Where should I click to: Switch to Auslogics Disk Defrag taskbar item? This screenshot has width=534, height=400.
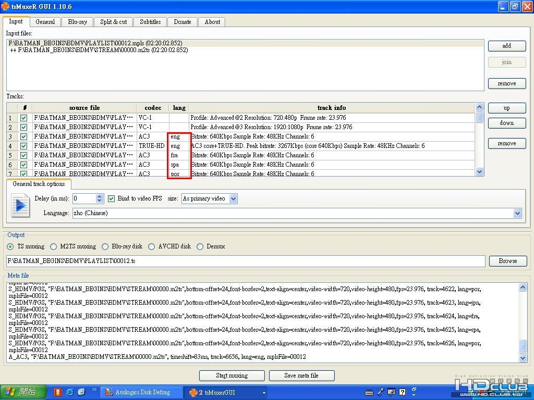coord(141,392)
